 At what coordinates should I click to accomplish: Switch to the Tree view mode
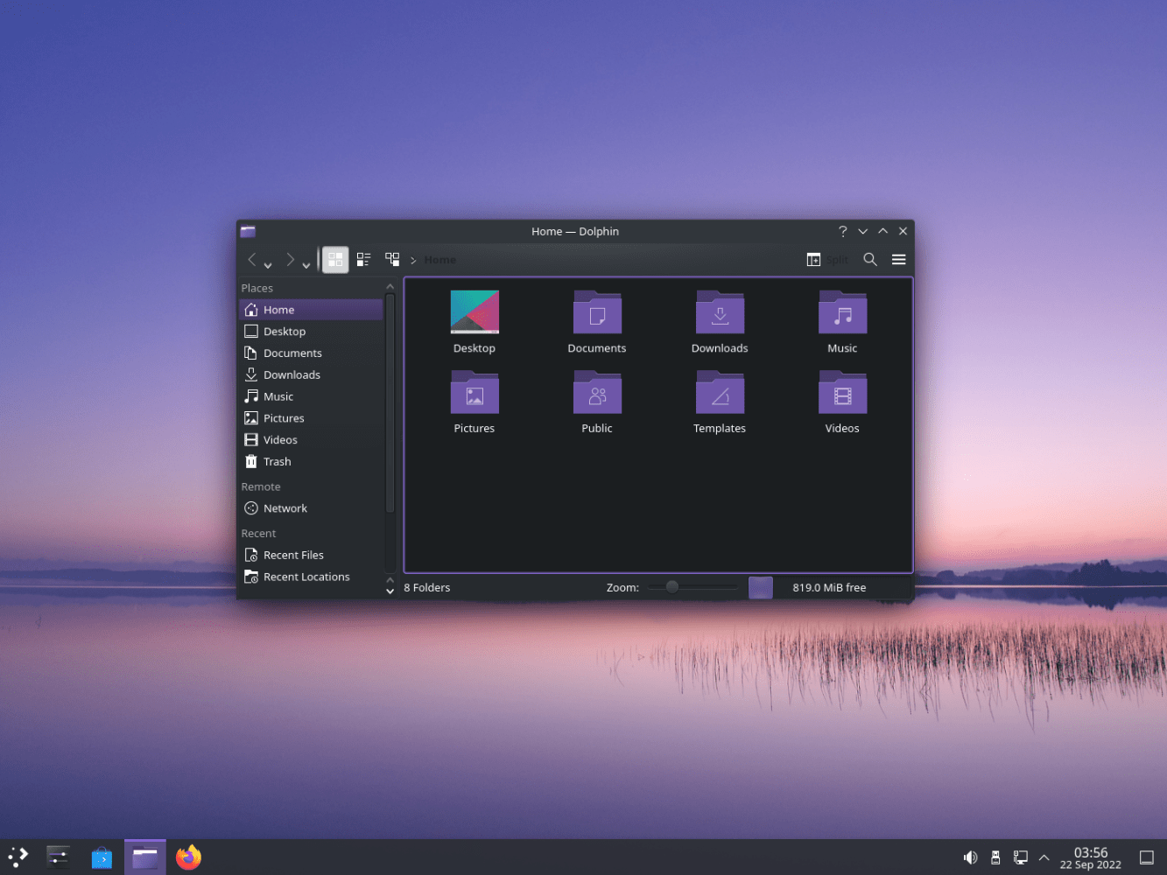pyautogui.click(x=392, y=259)
